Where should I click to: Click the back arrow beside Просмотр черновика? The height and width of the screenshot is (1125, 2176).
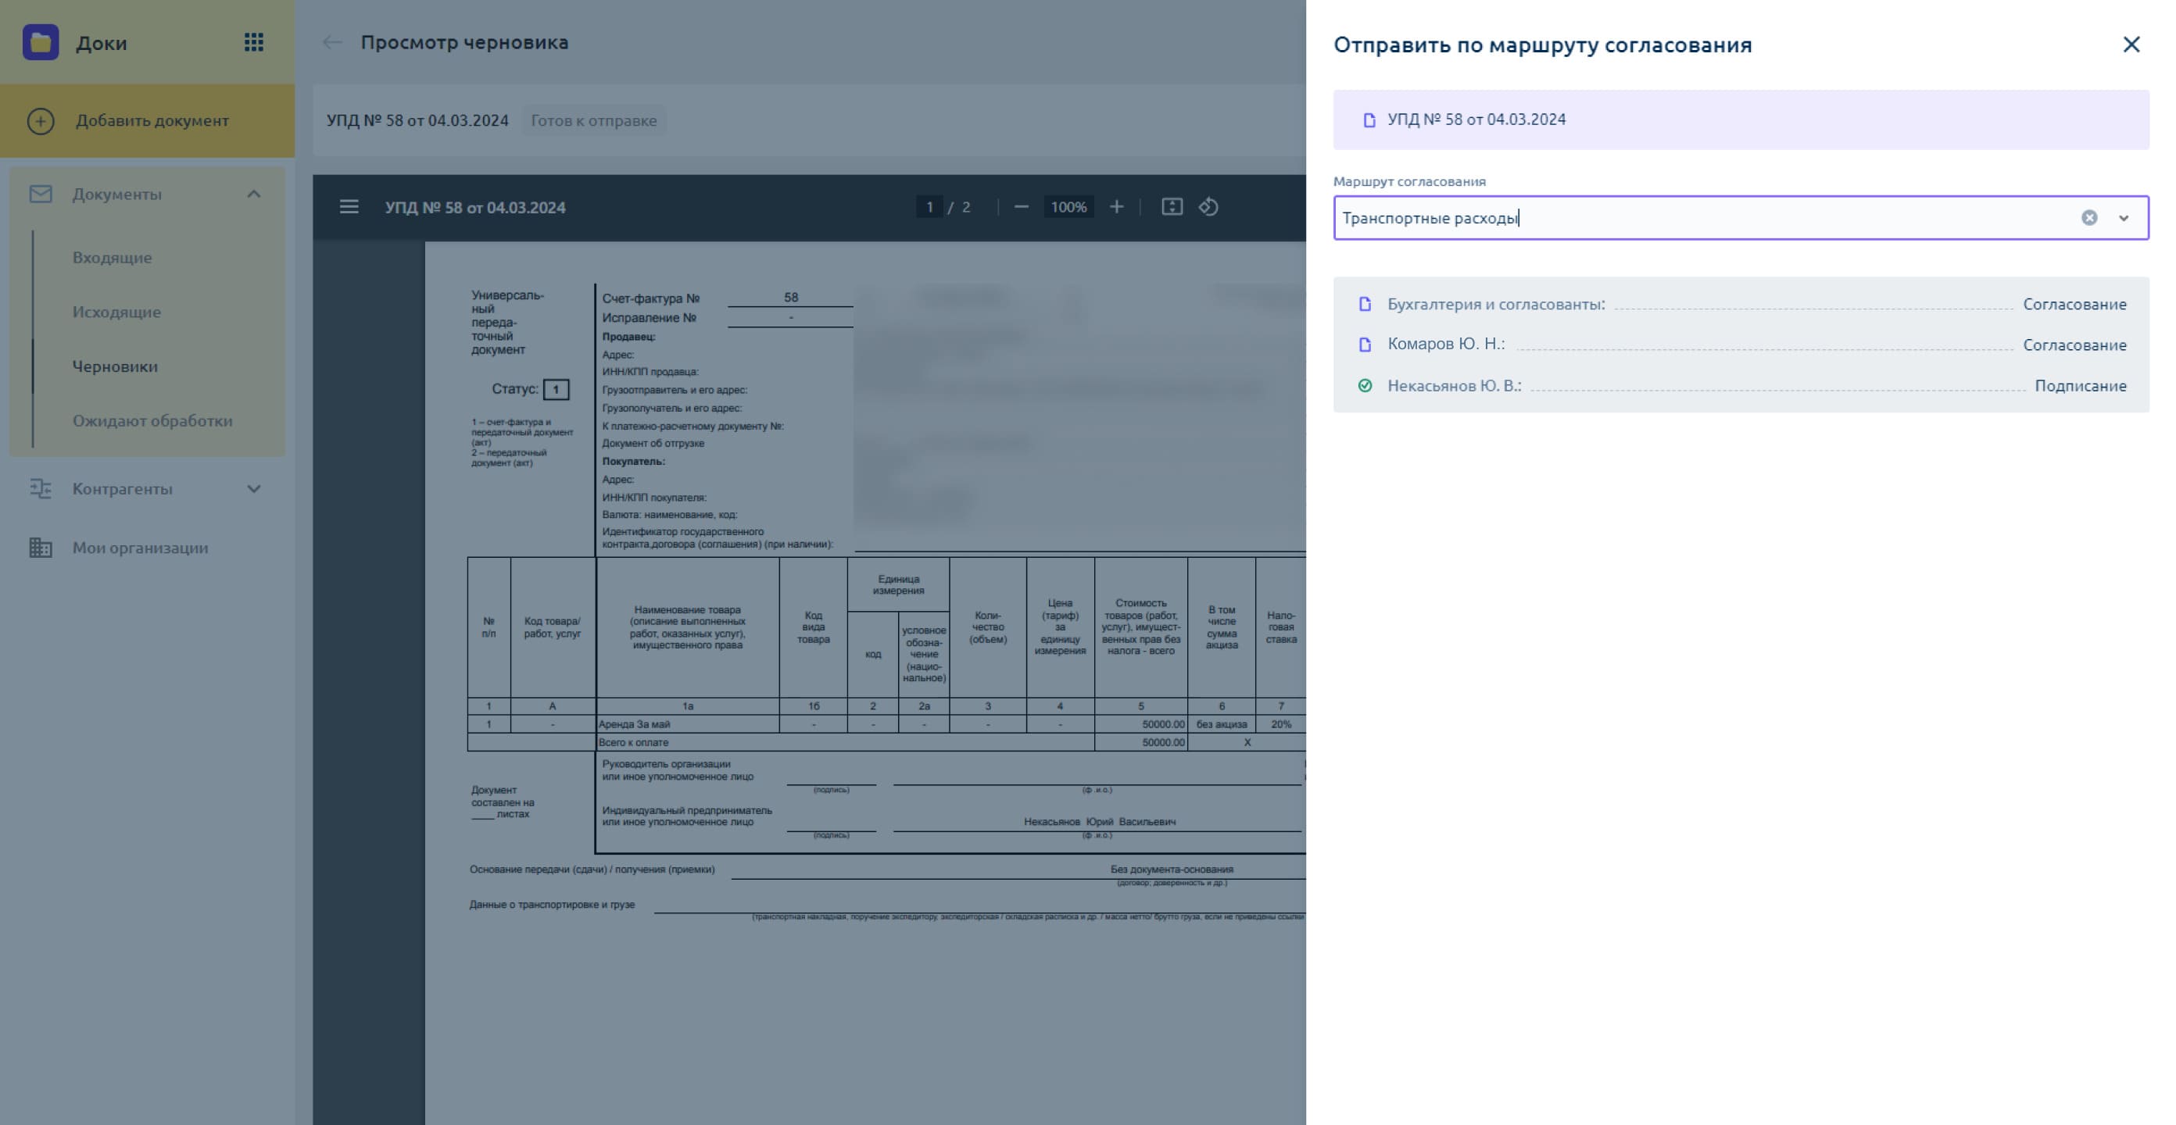[332, 42]
